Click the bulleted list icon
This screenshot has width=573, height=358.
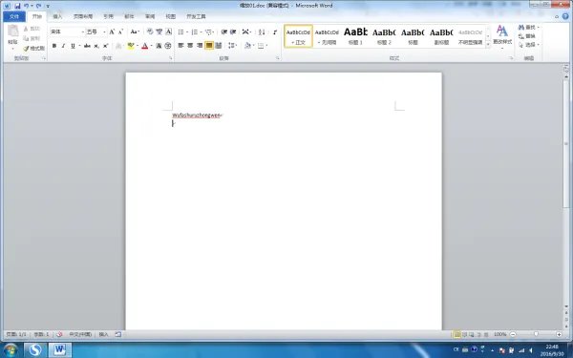tap(180, 32)
